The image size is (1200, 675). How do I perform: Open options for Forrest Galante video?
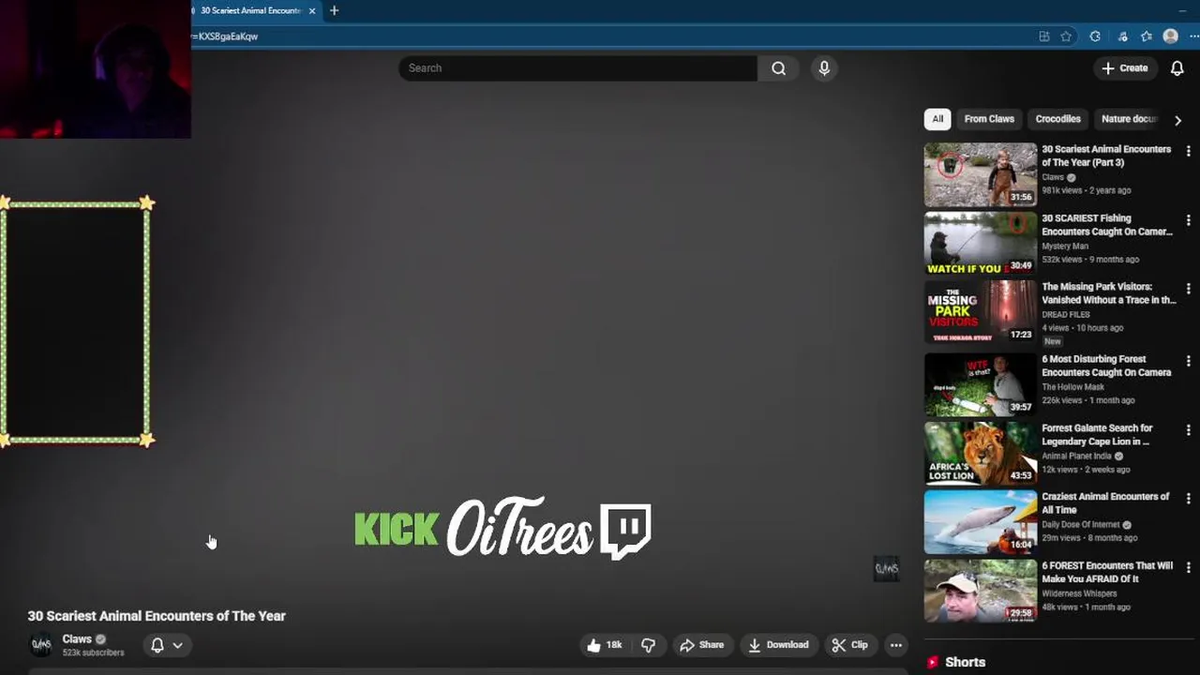coord(1188,430)
